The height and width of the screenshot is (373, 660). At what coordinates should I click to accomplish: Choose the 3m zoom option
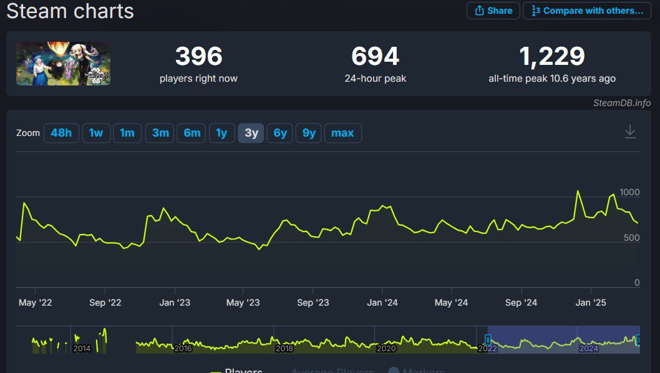coord(160,133)
